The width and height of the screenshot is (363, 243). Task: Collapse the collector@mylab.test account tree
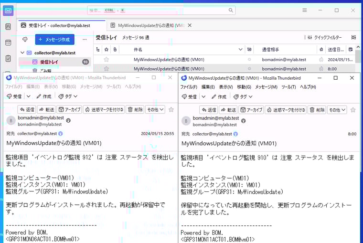(22, 53)
